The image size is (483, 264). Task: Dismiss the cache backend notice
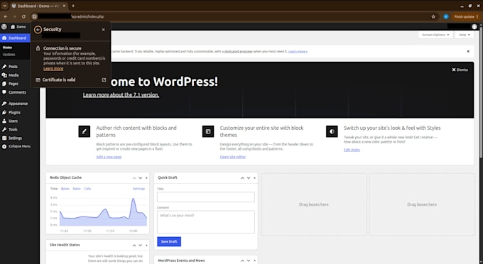pos(468,51)
